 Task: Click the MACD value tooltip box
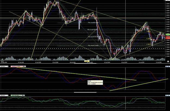tap(95, 83)
